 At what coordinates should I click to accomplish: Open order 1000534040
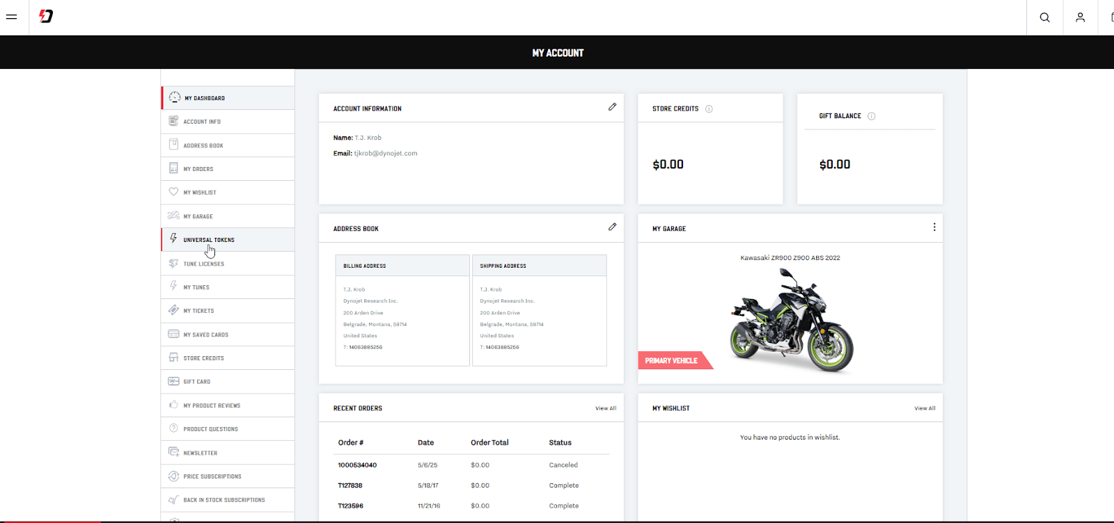pyautogui.click(x=357, y=465)
